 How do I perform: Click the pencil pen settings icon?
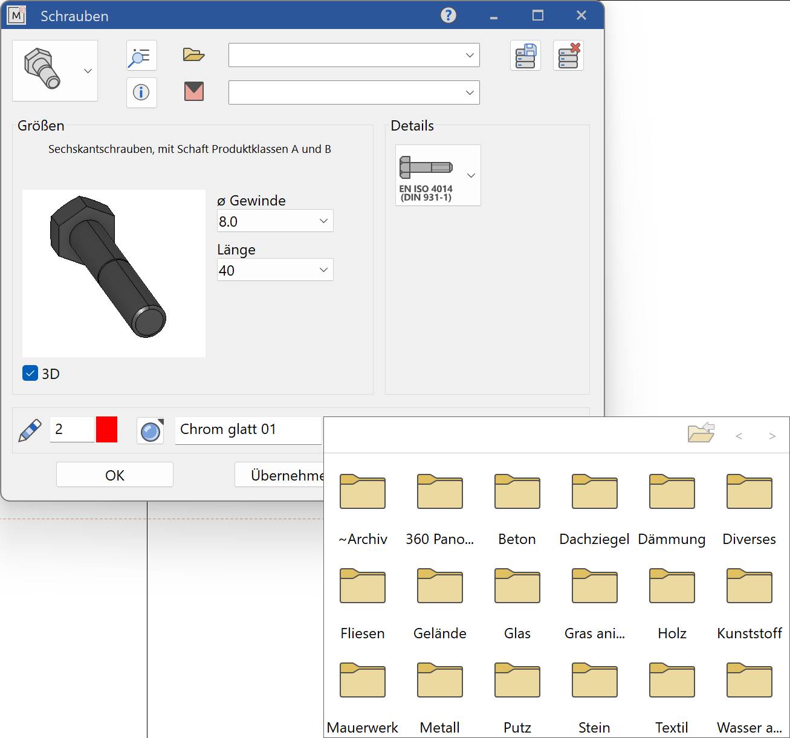point(30,430)
